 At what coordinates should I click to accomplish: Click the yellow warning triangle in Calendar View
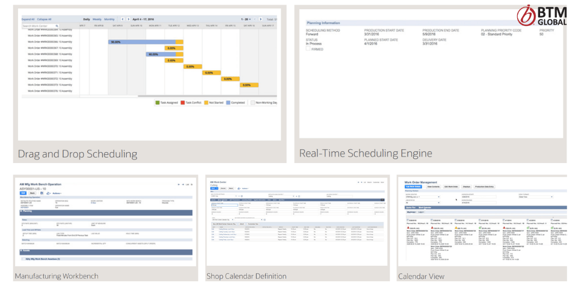pyautogui.click(x=456, y=228)
